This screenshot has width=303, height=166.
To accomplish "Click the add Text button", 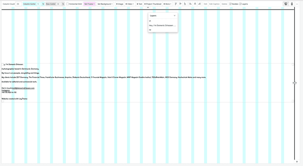I will (x=140, y=4).
